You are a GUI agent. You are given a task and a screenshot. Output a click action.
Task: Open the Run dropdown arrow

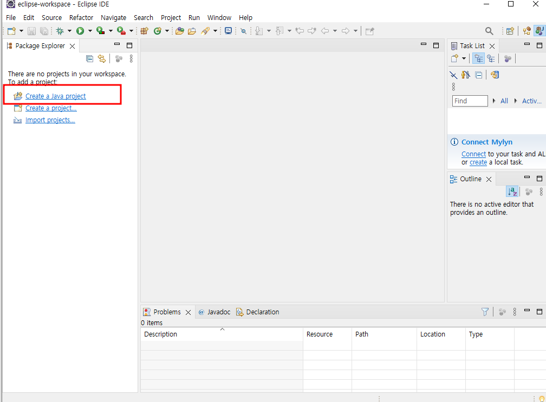[x=90, y=31]
